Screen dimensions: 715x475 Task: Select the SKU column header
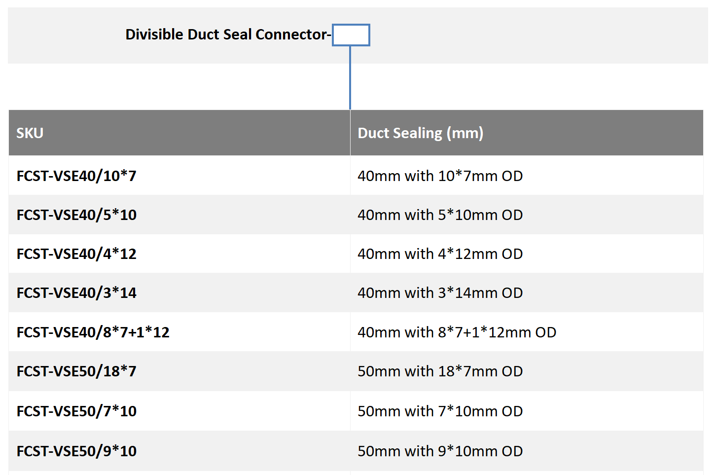(x=30, y=133)
